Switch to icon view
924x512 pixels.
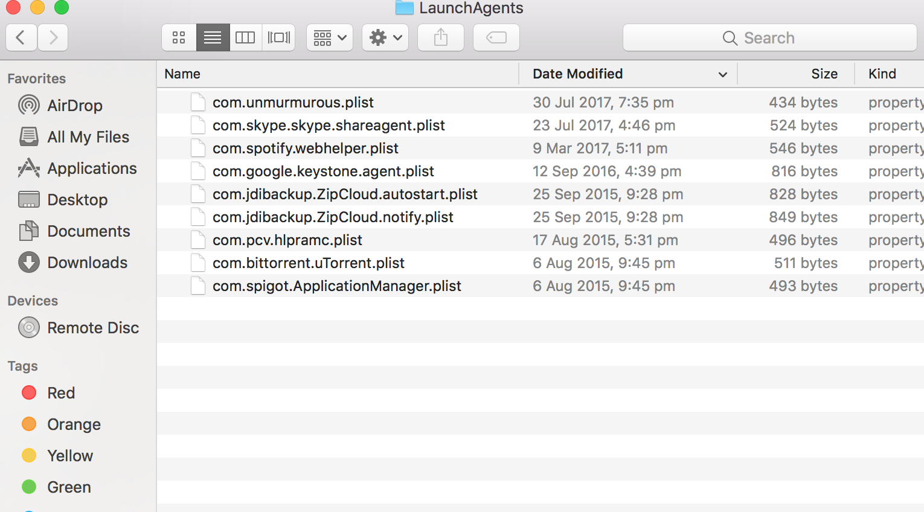pos(179,38)
